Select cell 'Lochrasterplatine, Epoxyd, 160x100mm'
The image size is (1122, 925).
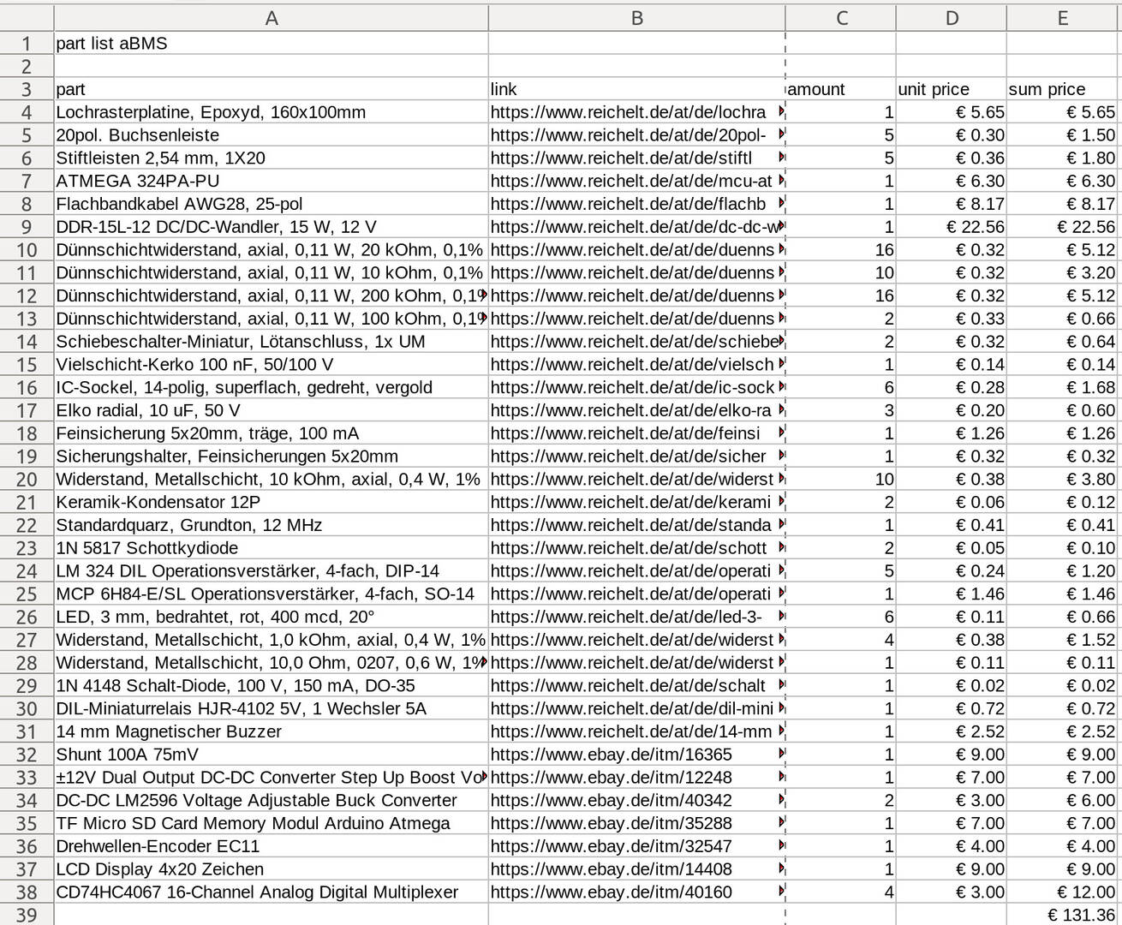(x=272, y=112)
